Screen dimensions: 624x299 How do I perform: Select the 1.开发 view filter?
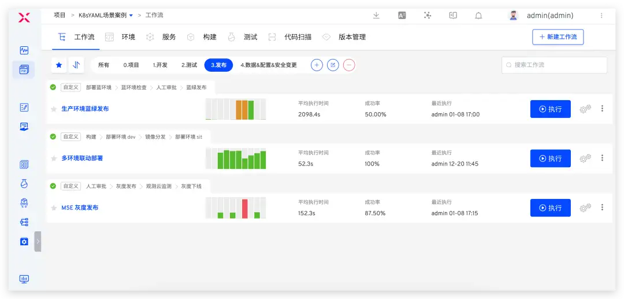tap(160, 65)
